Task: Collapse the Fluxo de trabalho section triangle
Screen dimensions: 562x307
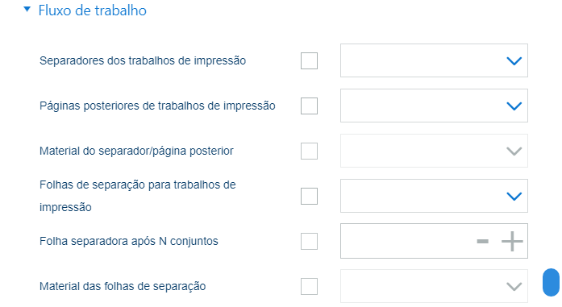Action: coord(27,10)
